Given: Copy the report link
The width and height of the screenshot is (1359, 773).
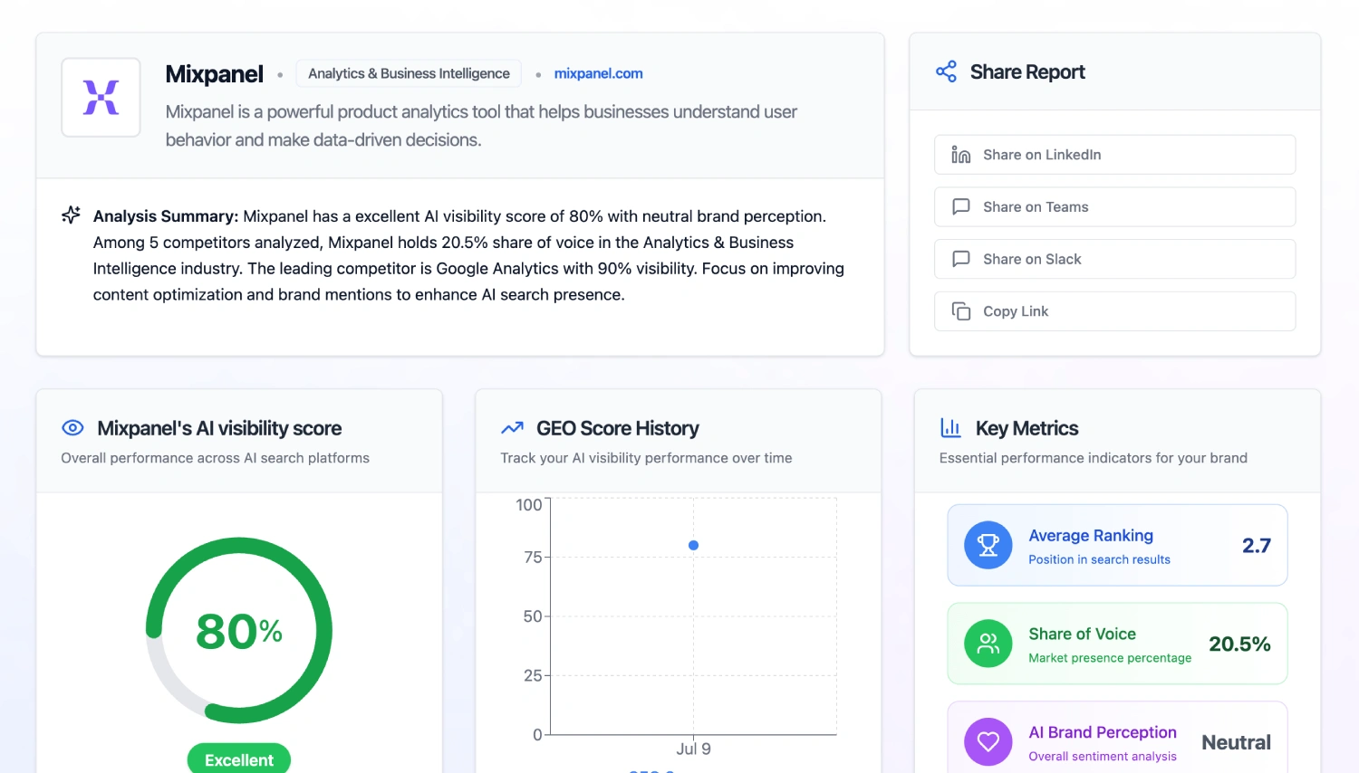Looking at the screenshot, I should click(1114, 311).
